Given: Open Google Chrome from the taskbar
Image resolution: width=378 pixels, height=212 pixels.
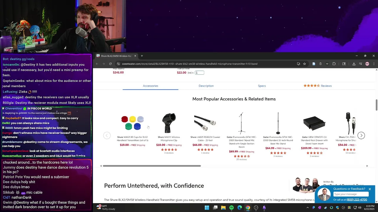Looking at the screenshot, I should click(x=248, y=208).
